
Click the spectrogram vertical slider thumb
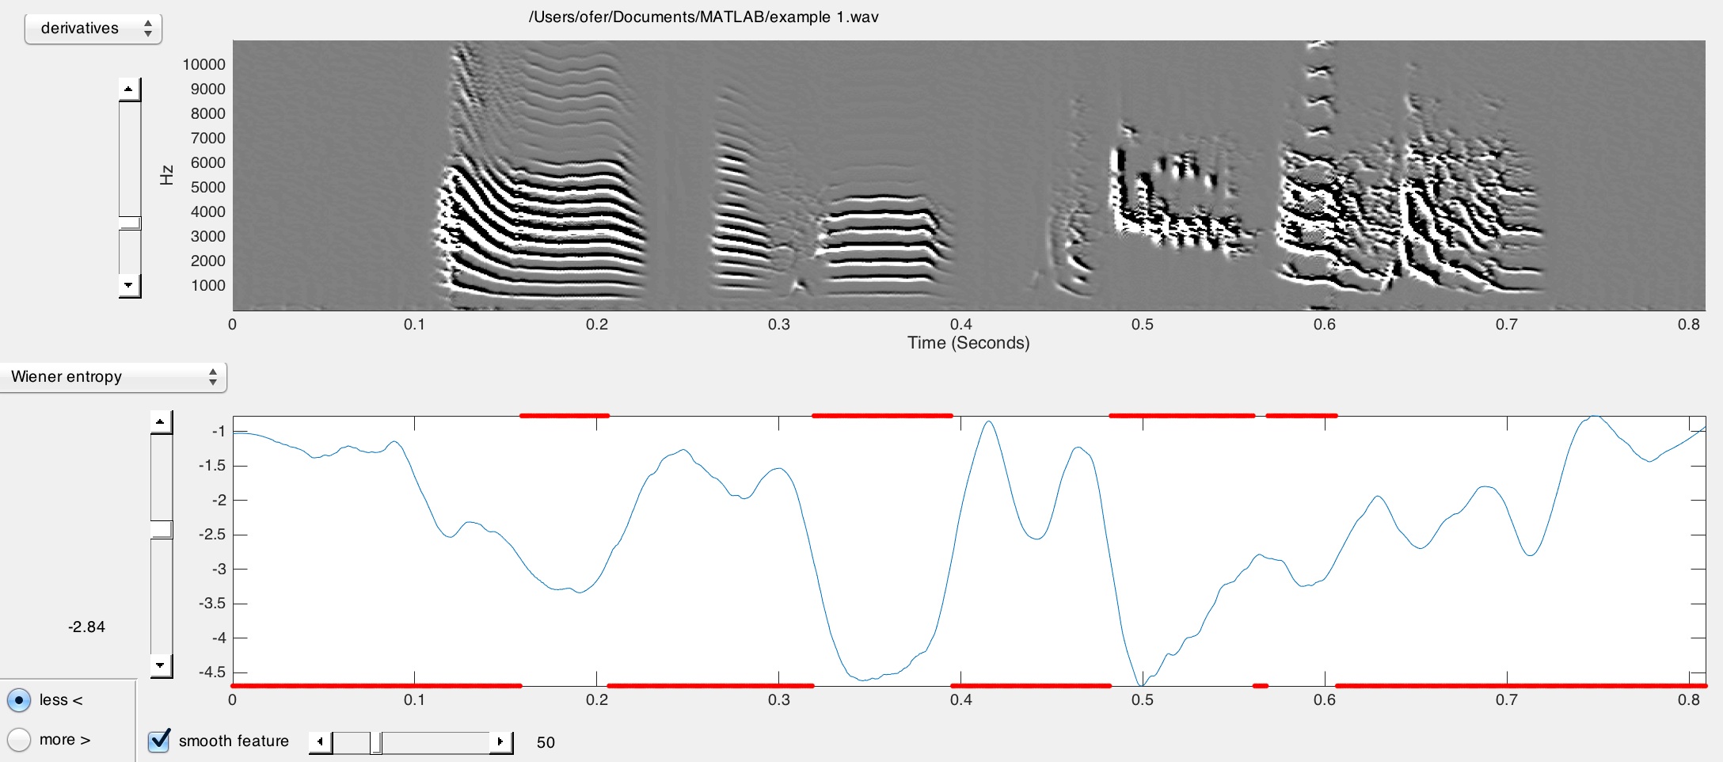pos(129,223)
